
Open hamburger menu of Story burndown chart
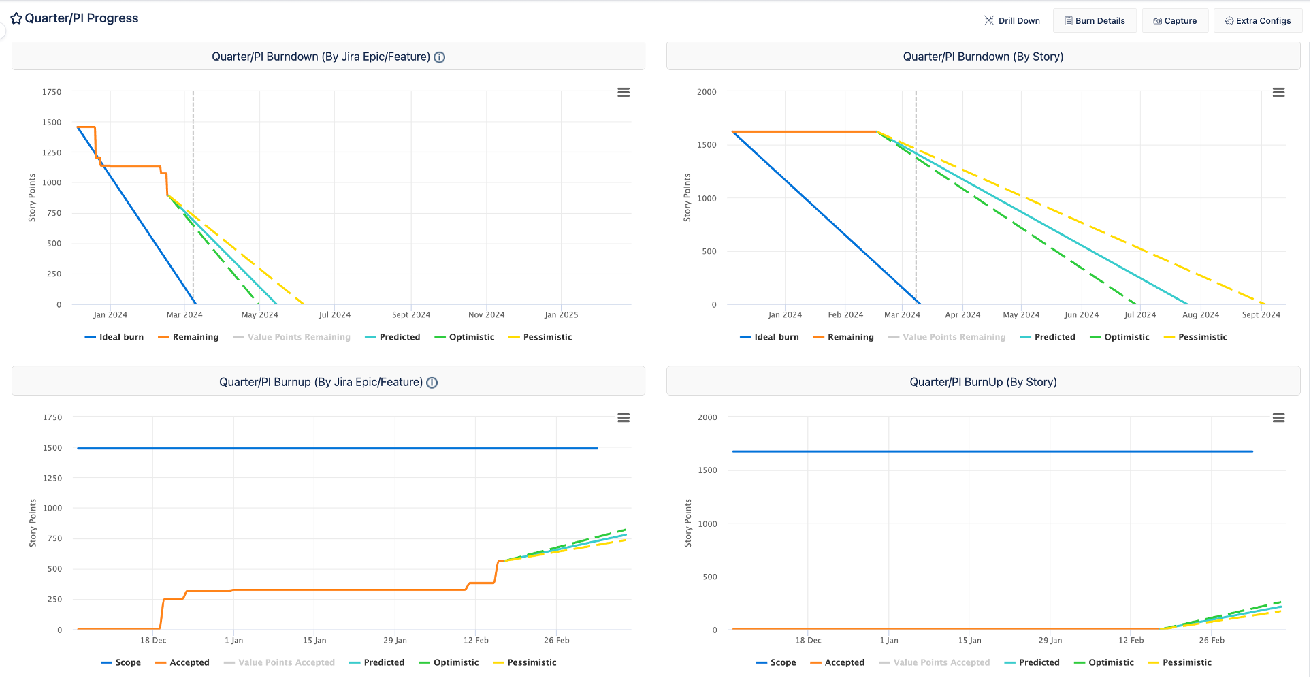click(x=1279, y=93)
